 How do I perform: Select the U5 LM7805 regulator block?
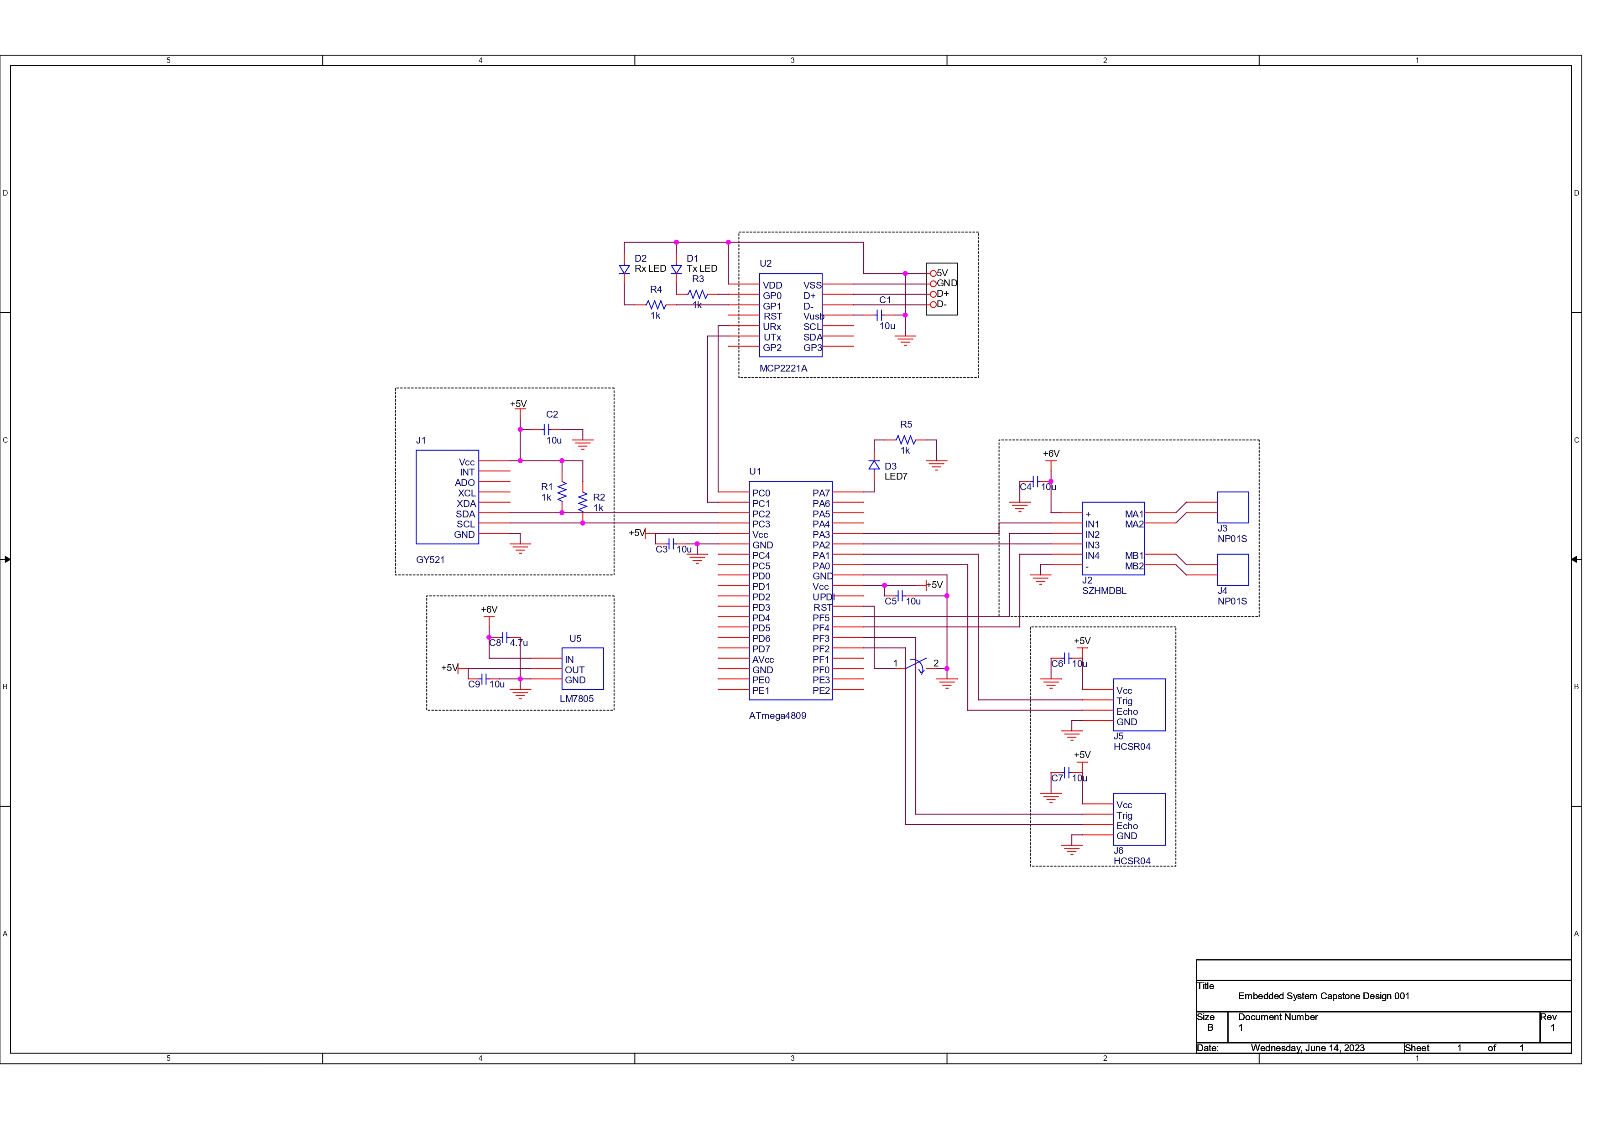click(x=583, y=669)
